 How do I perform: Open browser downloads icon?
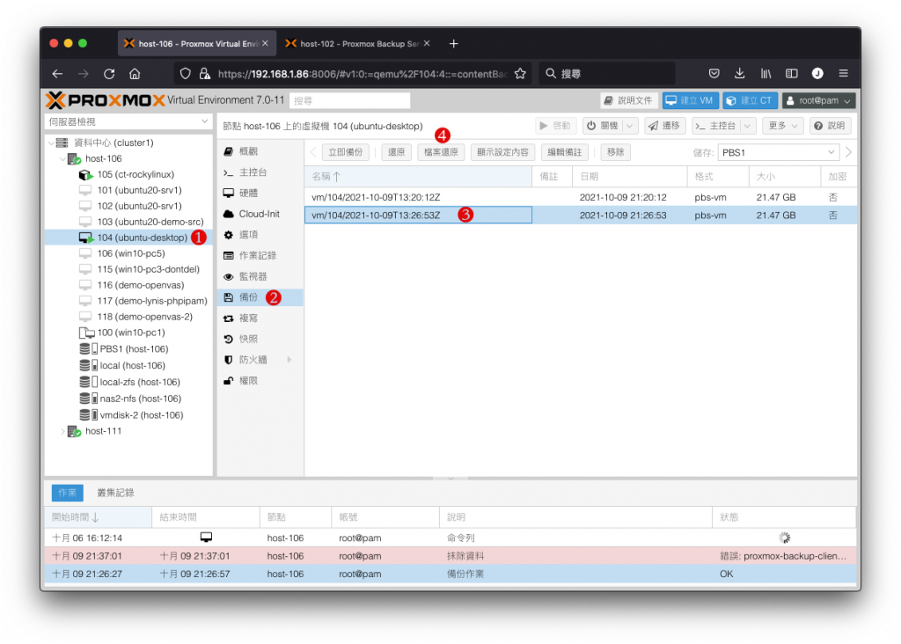tap(739, 74)
